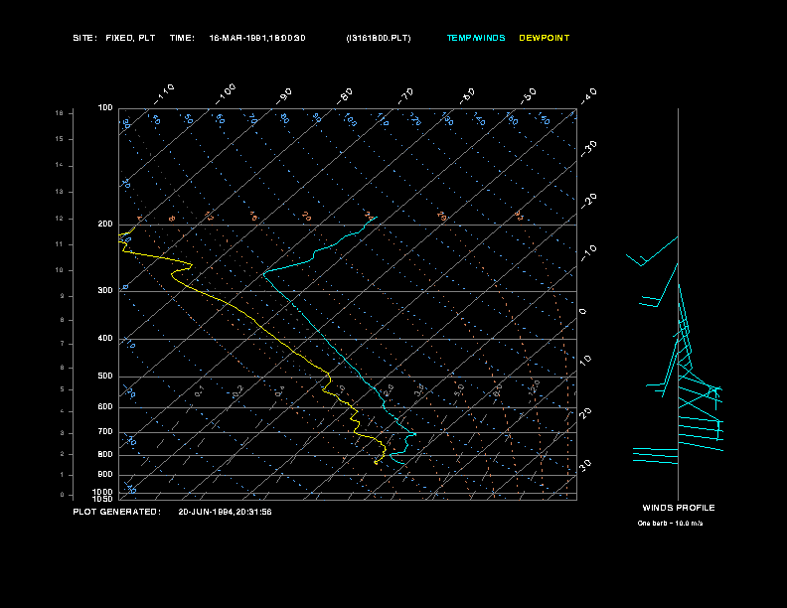
Task: Click the -50 isotherm label
Action: tap(529, 95)
